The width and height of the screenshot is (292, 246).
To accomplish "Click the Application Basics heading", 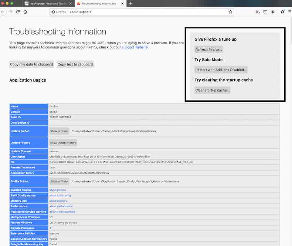I will [28, 80].
